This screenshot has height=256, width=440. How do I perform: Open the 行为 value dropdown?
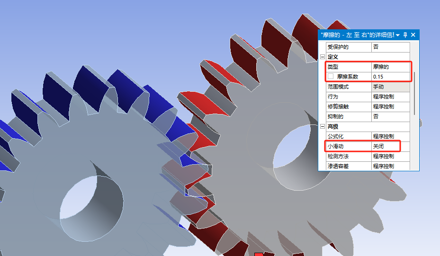(x=390, y=97)
